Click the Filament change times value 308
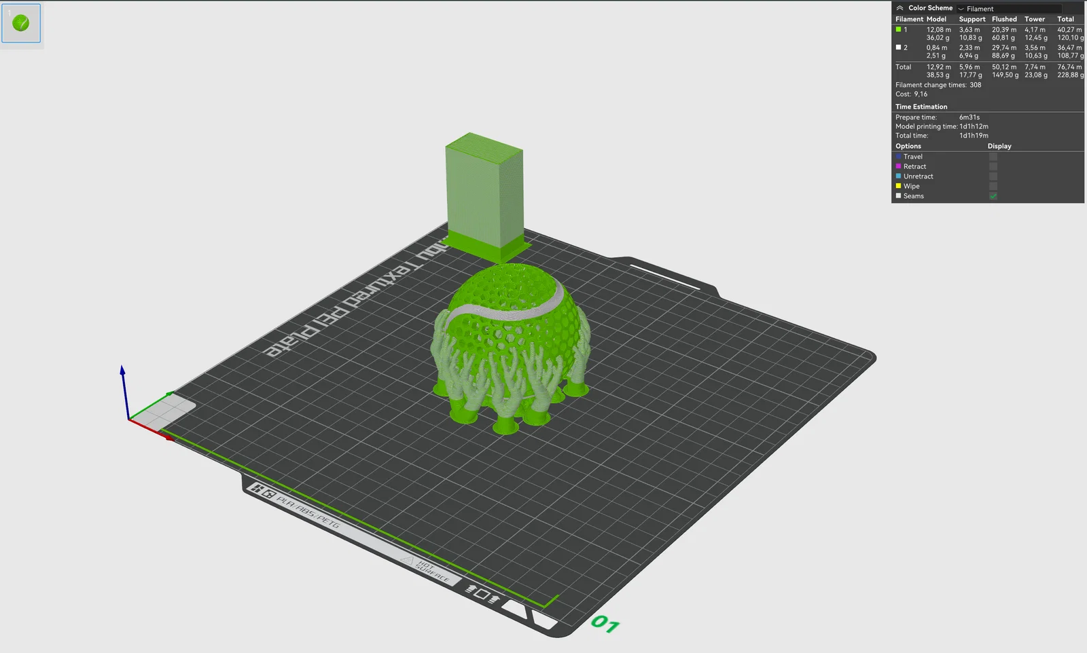Image resolution: width=1087 pixels, height=653 pixels. [x=976, y=86]
